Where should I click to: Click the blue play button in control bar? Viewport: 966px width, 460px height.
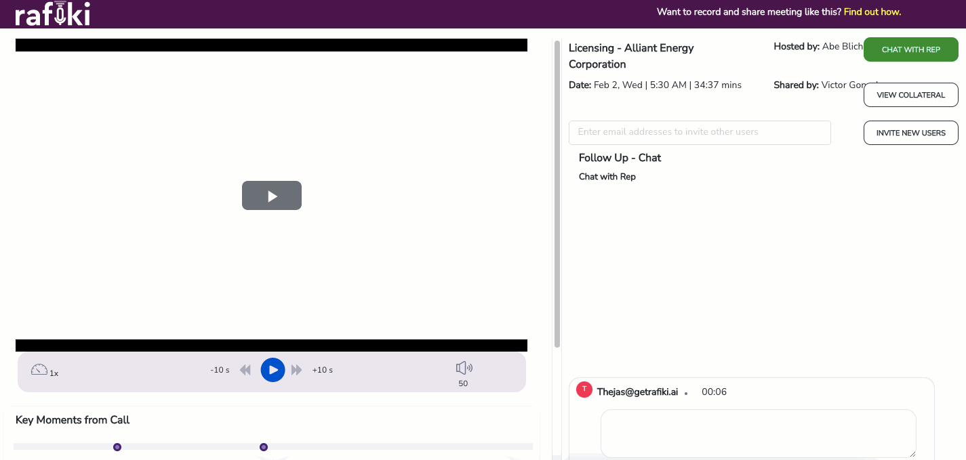pyautogui.click(x=273, y=370)
